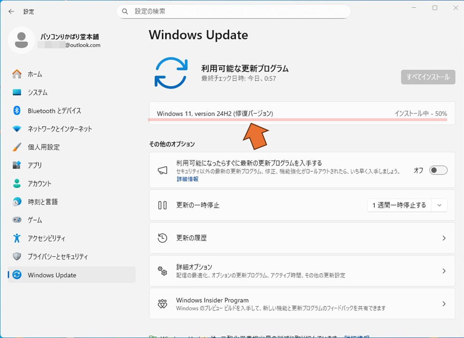Toggle get latest updates switch
The height and width of the screenshot is (338, 464).
click(438, 170)
